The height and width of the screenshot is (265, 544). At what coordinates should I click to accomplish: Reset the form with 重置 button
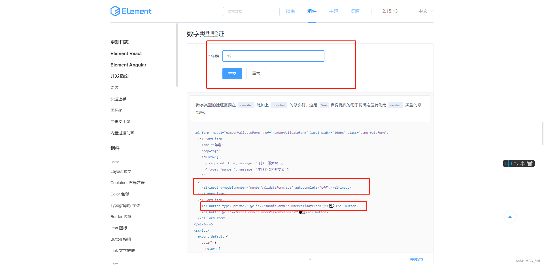coord(256,74)
